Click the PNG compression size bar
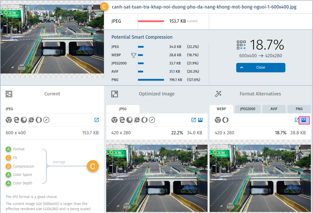The image size is (313, 213). click(x=151, y=80)
